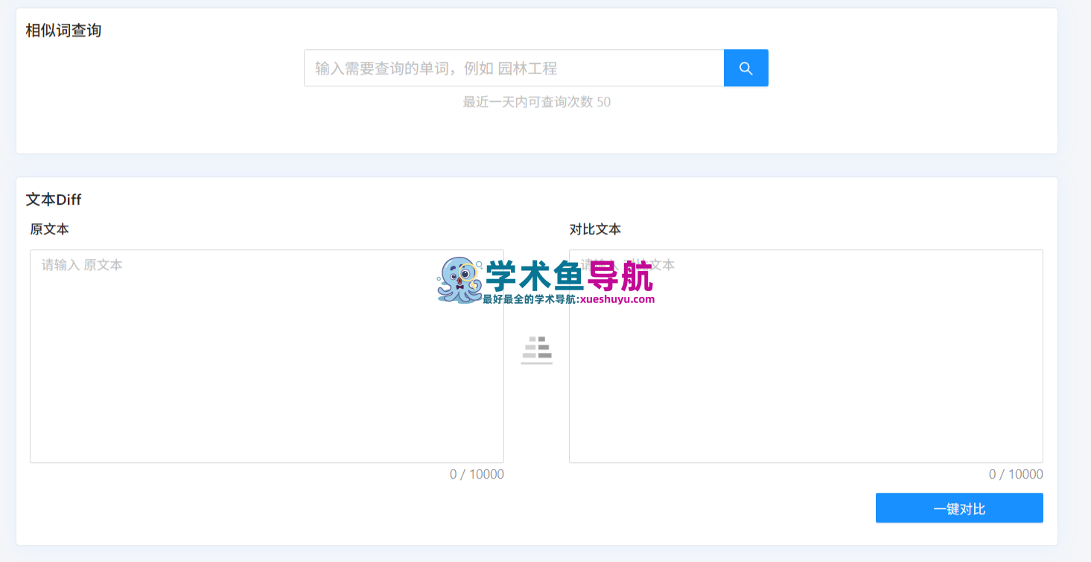Click the 对比文本 field label

click(x=595, y=229)
